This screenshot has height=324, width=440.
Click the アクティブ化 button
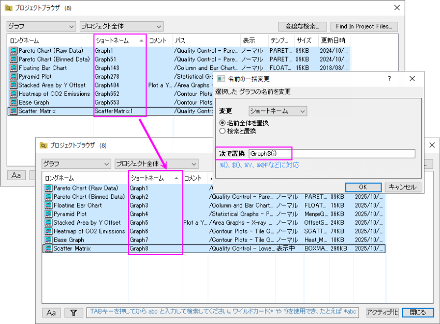click(382, 313)
